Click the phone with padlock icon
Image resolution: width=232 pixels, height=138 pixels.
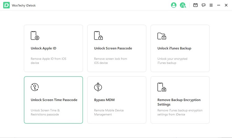[98, 36]
